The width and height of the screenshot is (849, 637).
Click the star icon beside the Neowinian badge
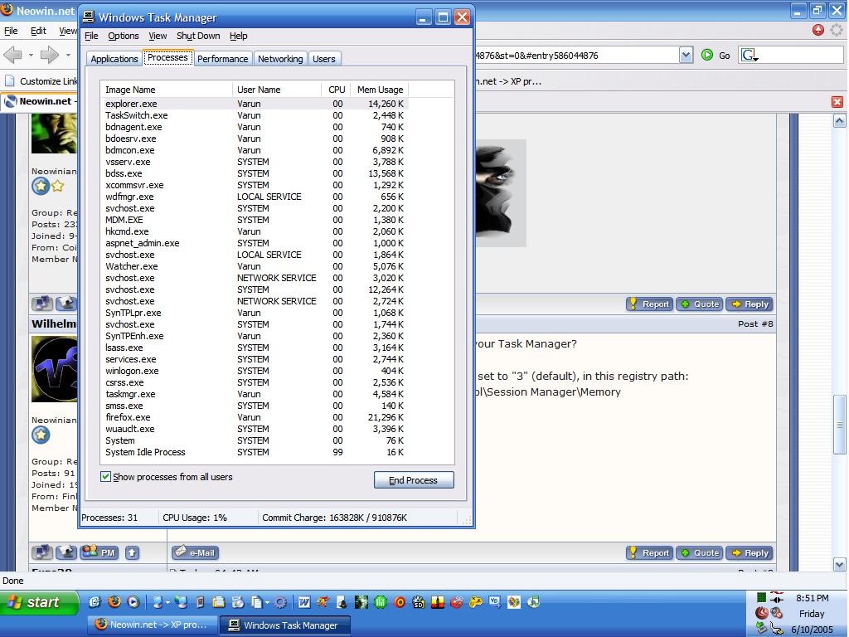click(56, 186)
